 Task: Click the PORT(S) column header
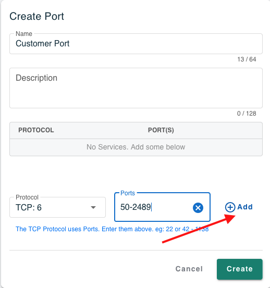pos(161,130)
